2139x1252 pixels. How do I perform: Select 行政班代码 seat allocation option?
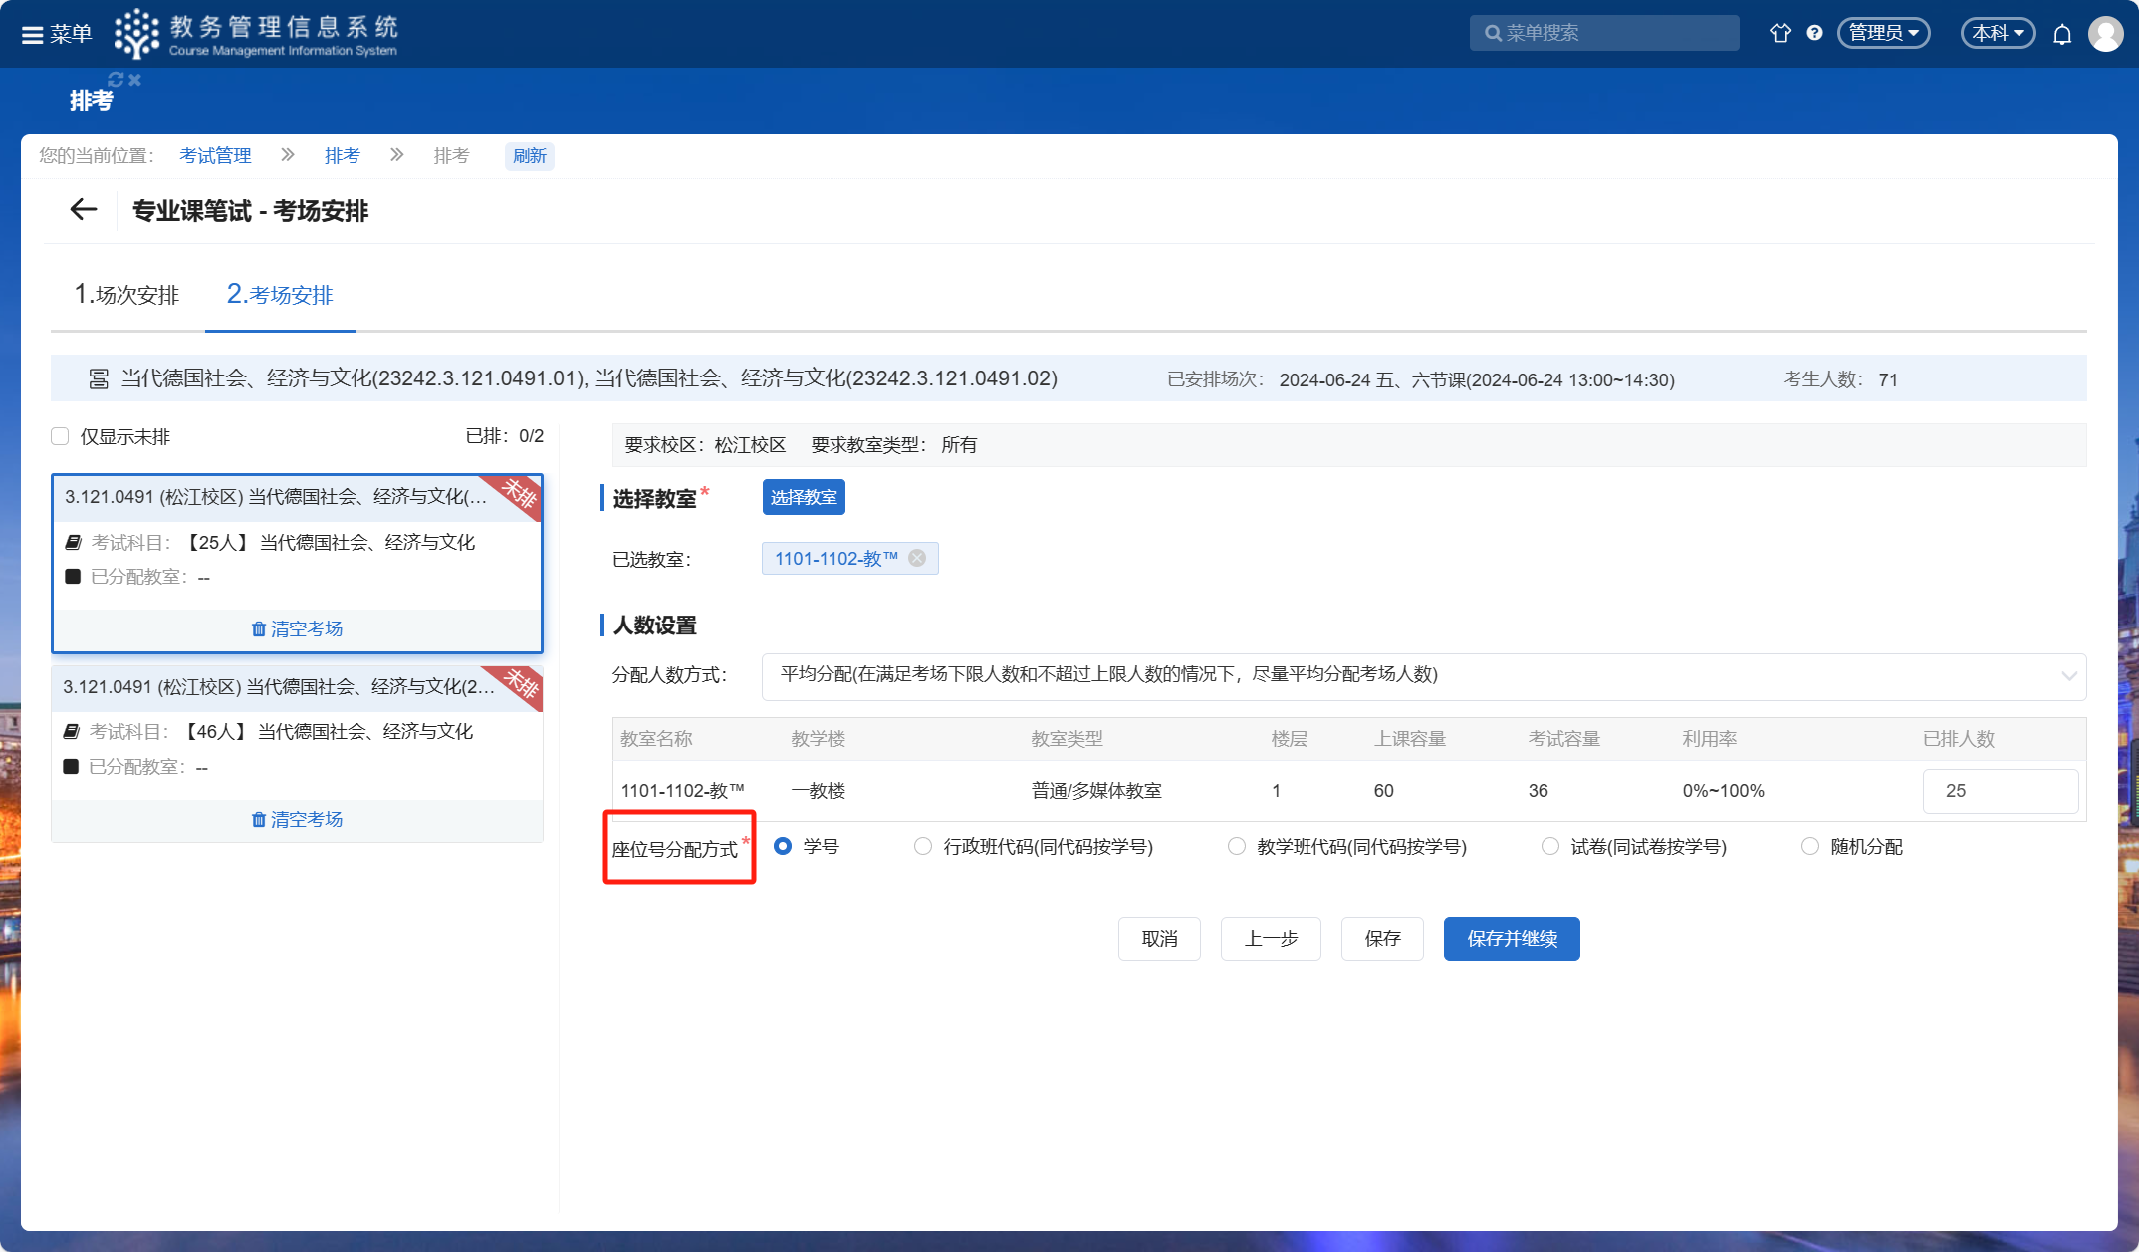click(923, 846)
